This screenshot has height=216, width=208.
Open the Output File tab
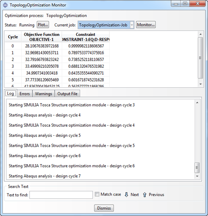[x=67, y=94]
